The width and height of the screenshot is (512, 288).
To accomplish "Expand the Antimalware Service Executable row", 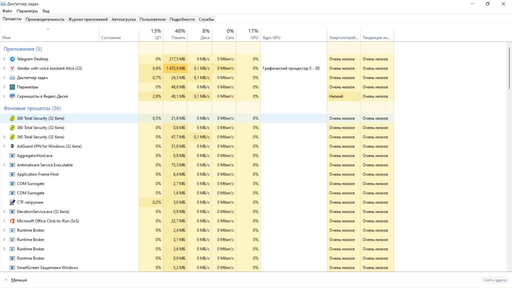I will 4,165.
